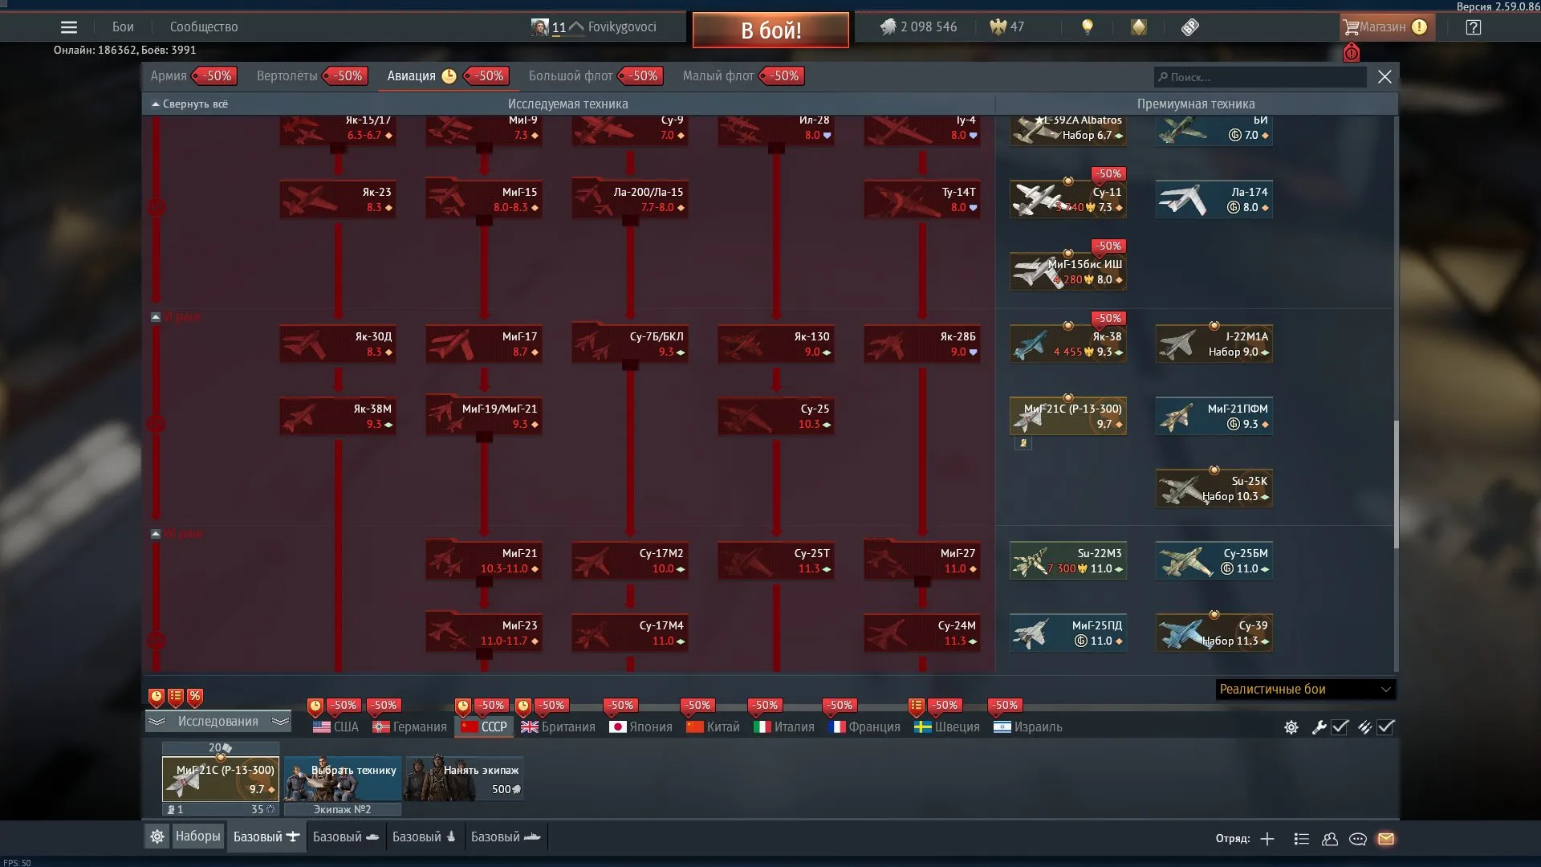Open the contacts list icon

[x=1330, y=839]
